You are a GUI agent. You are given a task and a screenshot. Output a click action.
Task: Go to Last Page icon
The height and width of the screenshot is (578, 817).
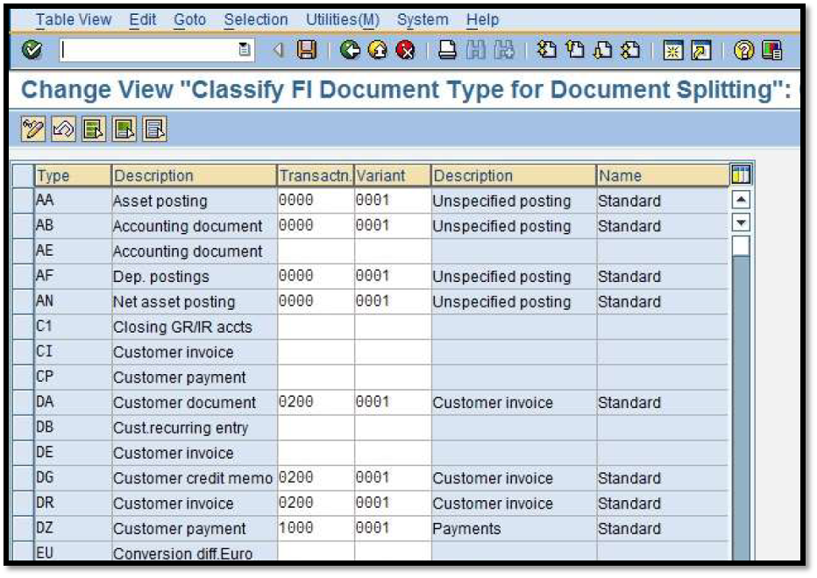[630, 50]
